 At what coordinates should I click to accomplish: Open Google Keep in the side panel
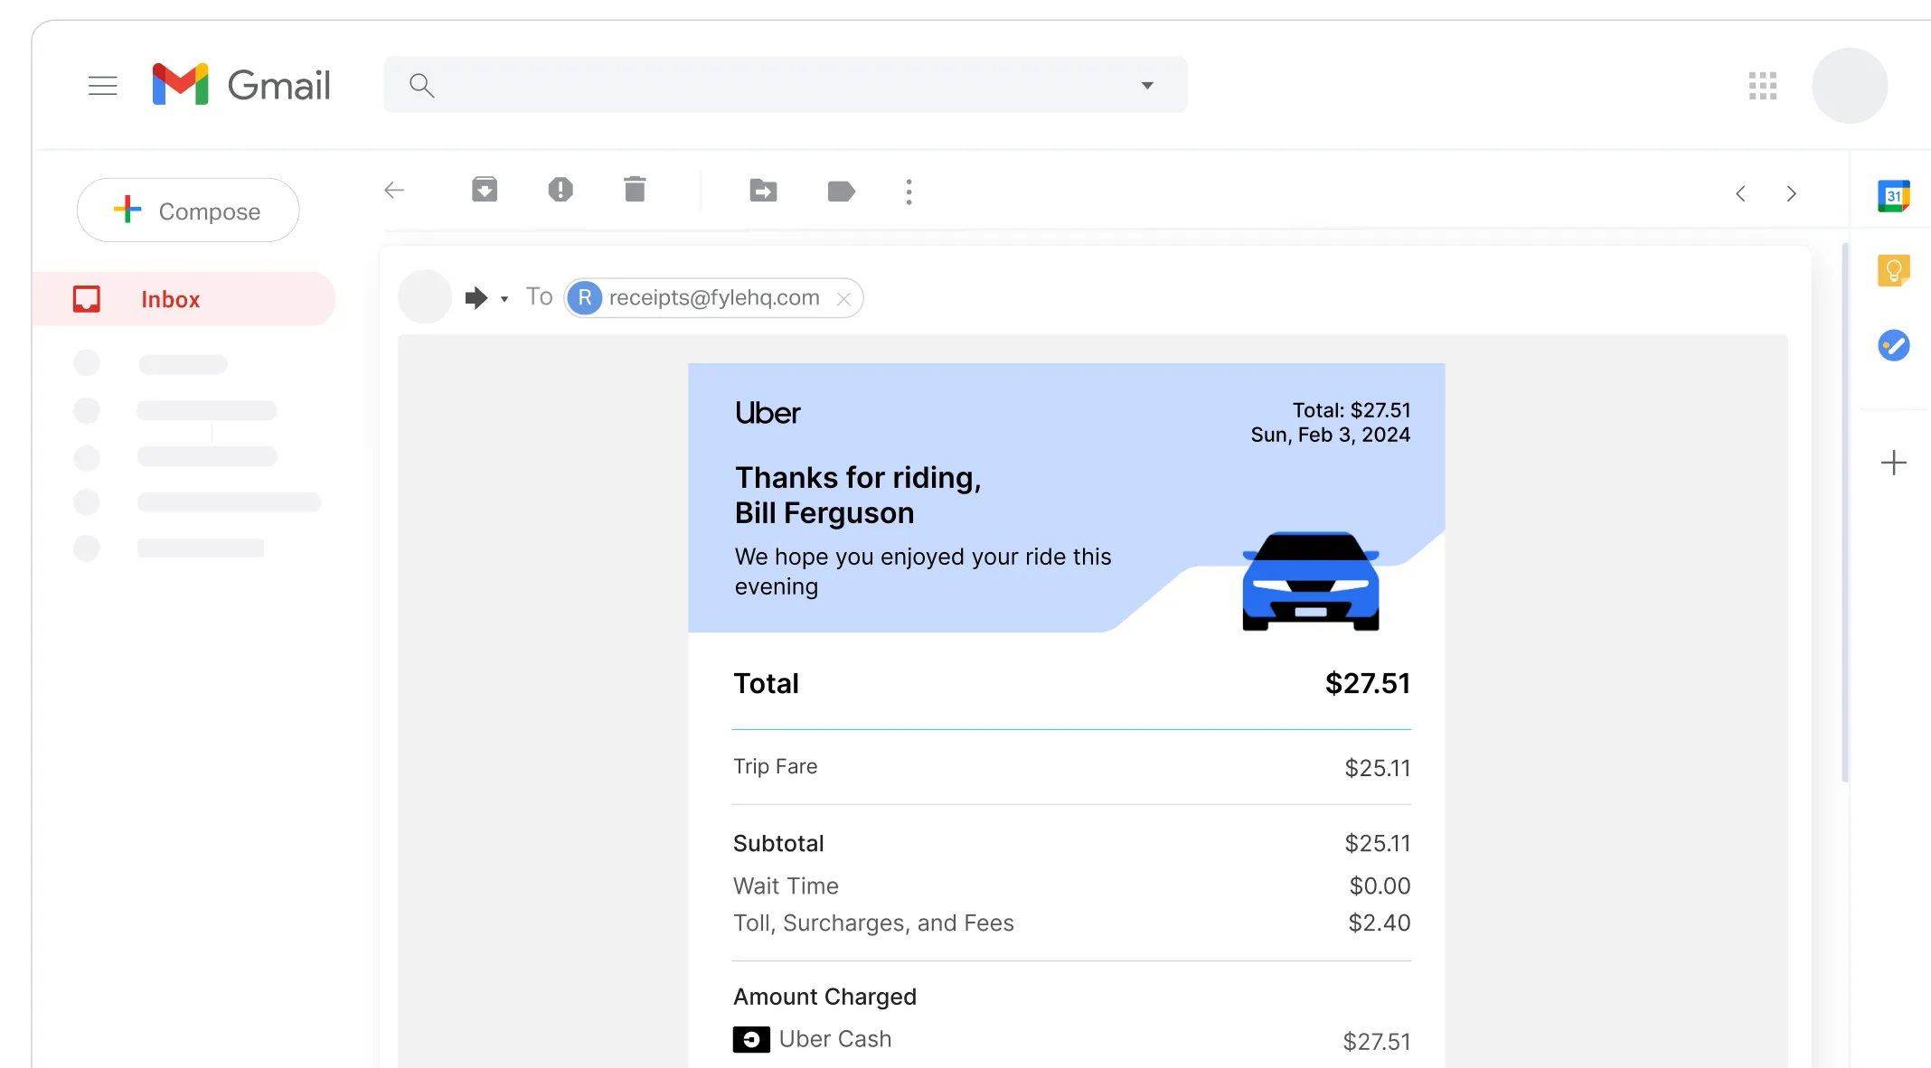click(x=1896, y=270)
